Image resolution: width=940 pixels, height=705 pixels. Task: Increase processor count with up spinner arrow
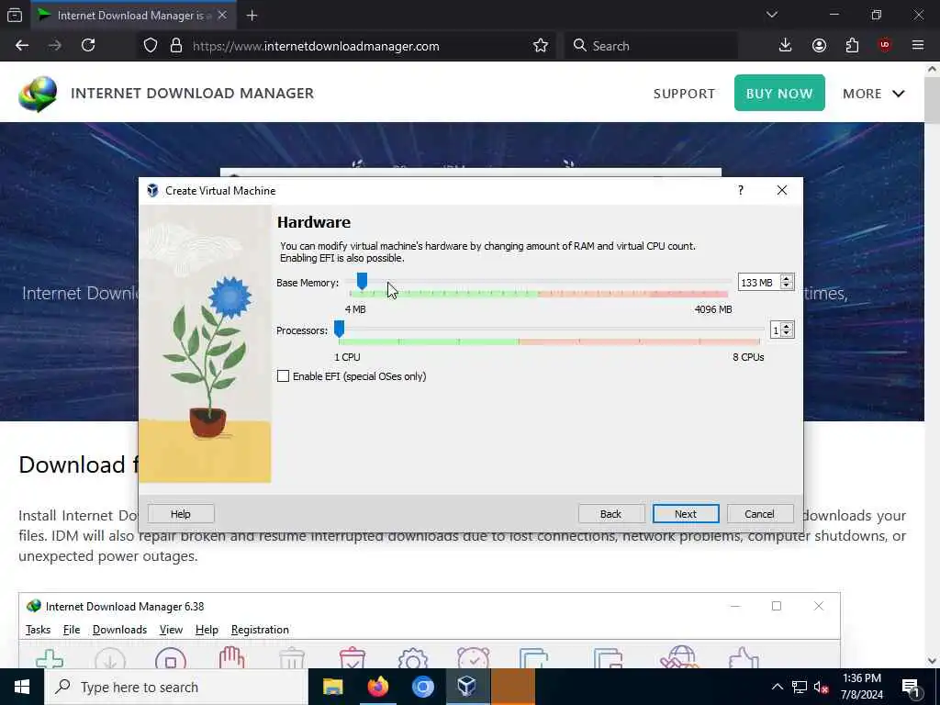pos(787,327)
